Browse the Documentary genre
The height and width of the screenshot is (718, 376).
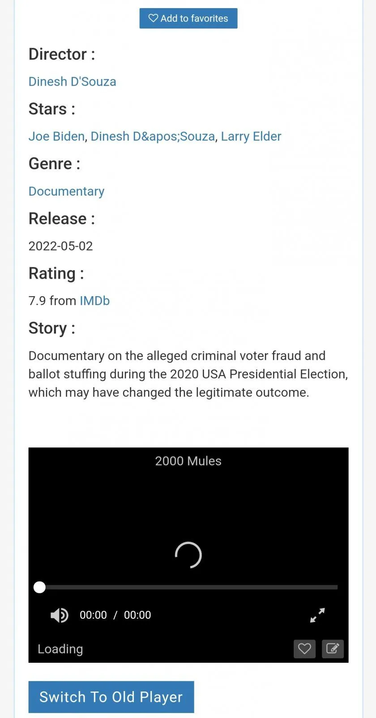[x=66, y=191]
